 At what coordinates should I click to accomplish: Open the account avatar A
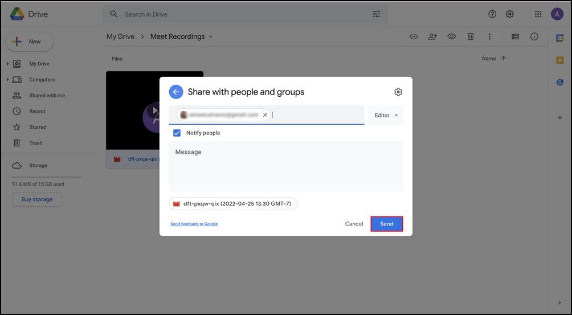tap(557, 14)
